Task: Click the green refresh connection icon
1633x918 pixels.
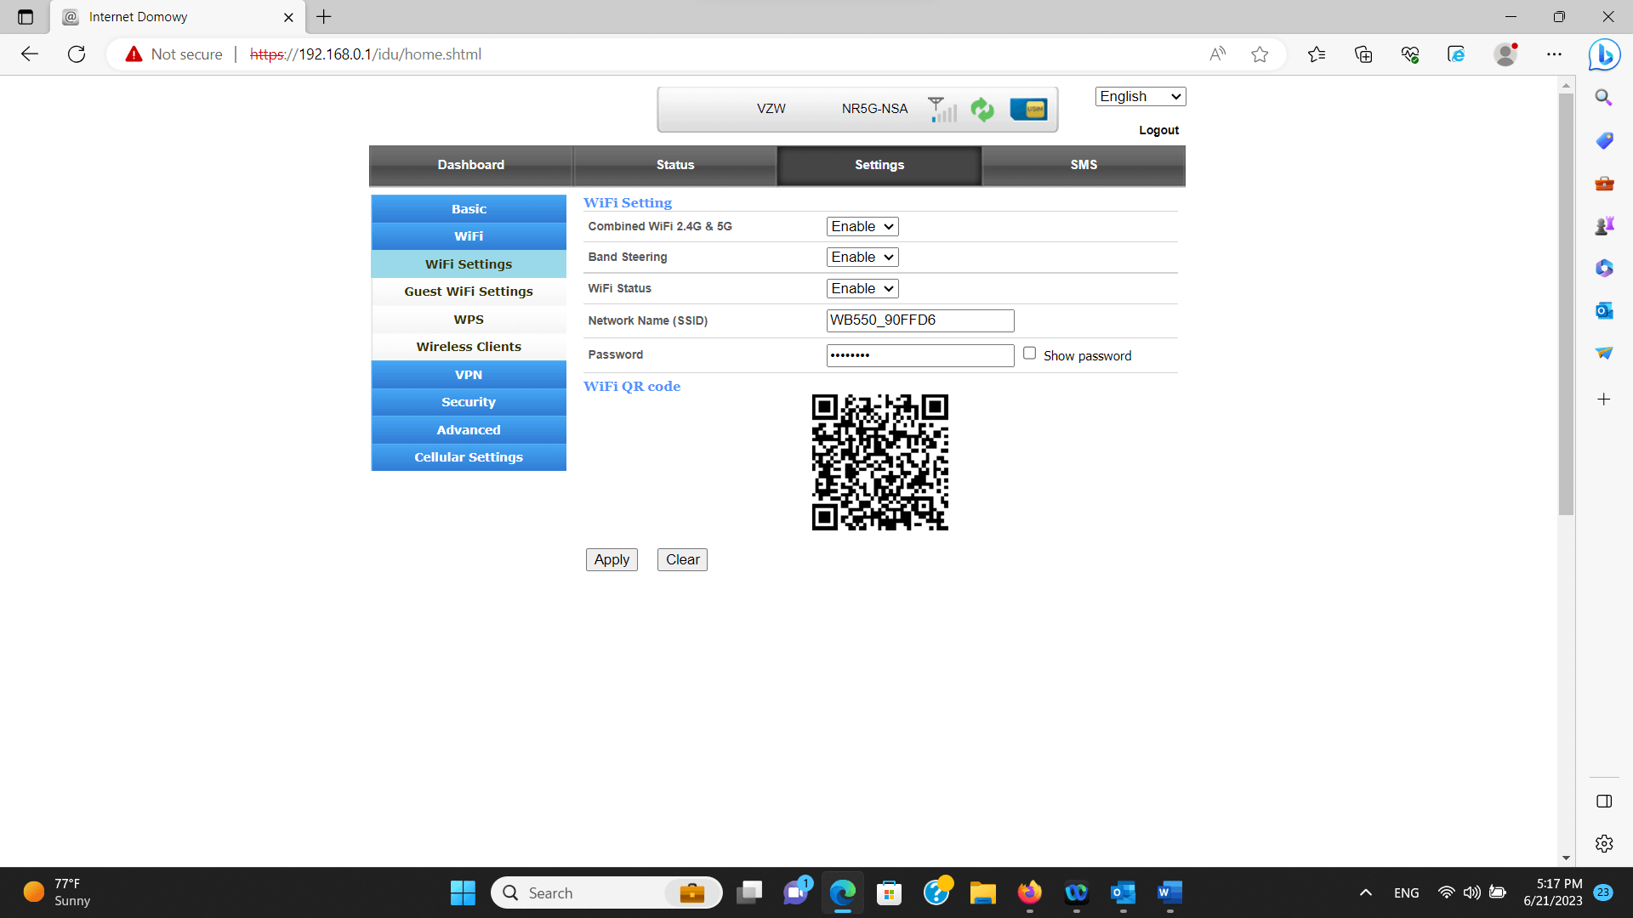Action: pos(982,109)
